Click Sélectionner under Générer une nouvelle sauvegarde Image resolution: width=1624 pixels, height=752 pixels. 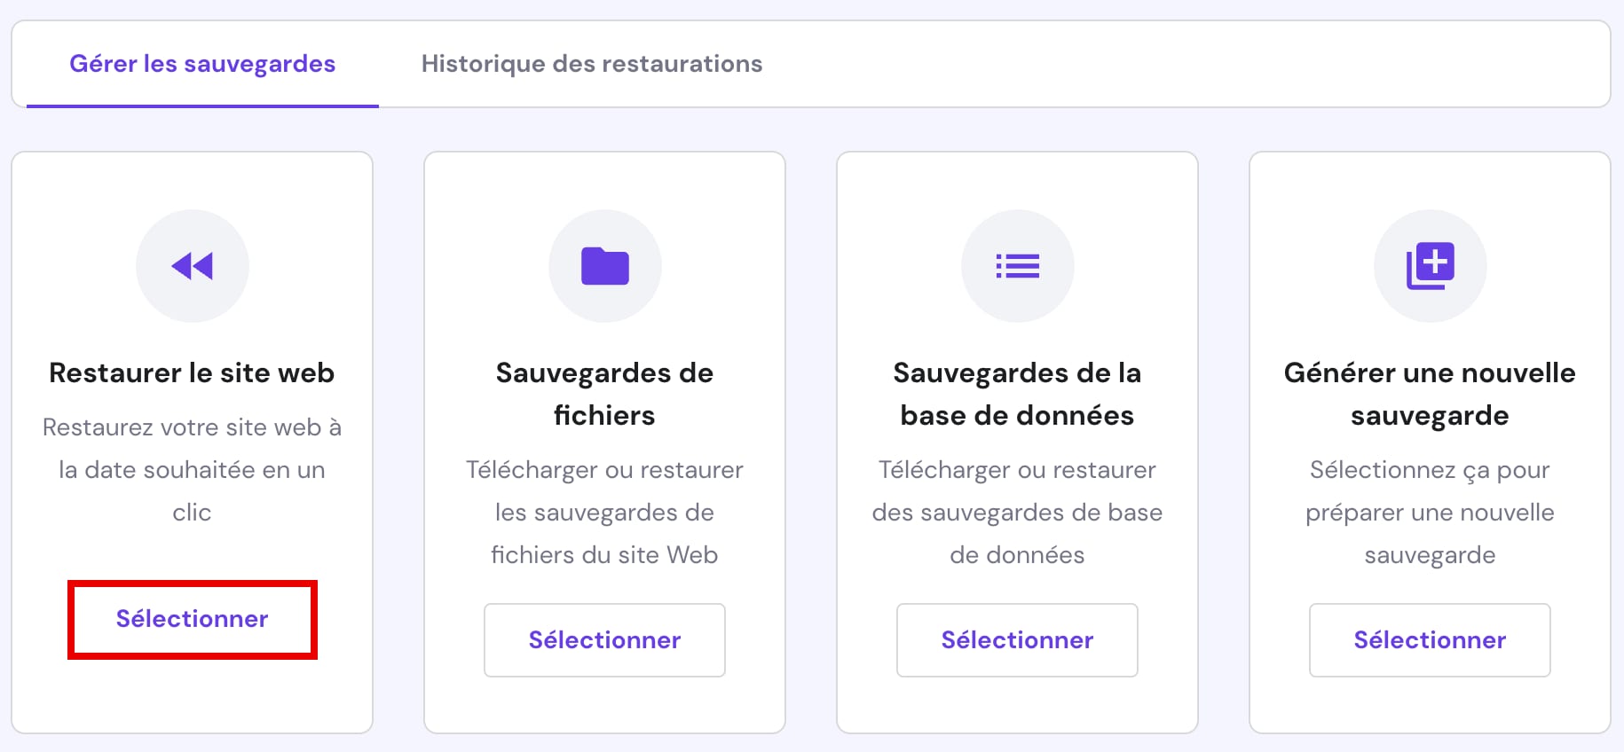1430,640
